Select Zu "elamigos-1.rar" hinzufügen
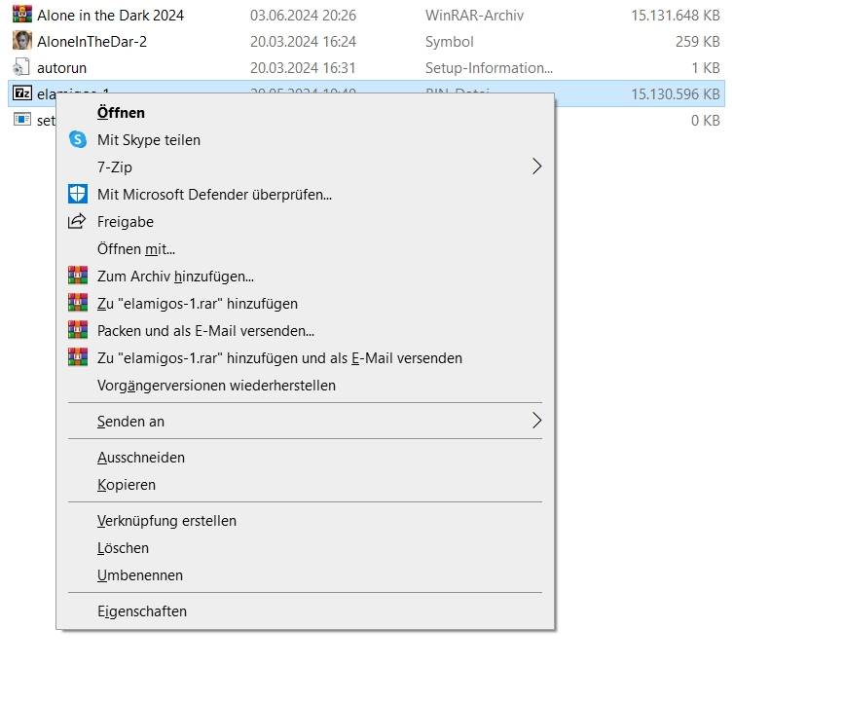844x702 pixels. (306, 304)
